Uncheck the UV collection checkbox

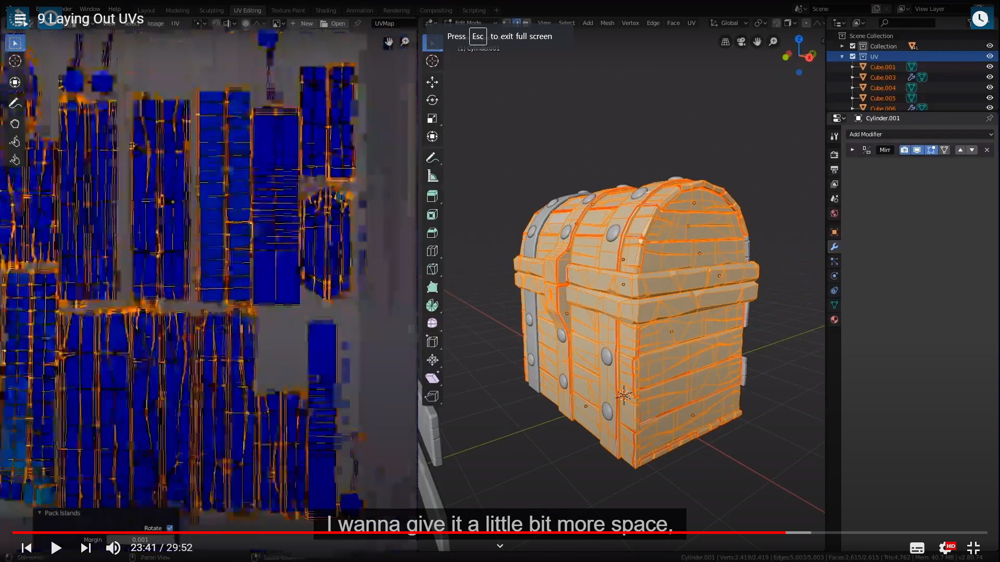point(853,56)
